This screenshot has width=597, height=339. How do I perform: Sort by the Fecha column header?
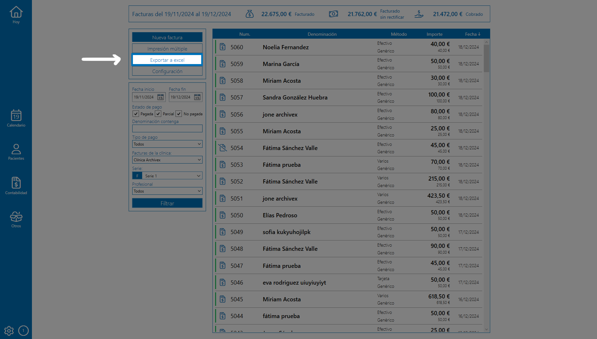472,34
